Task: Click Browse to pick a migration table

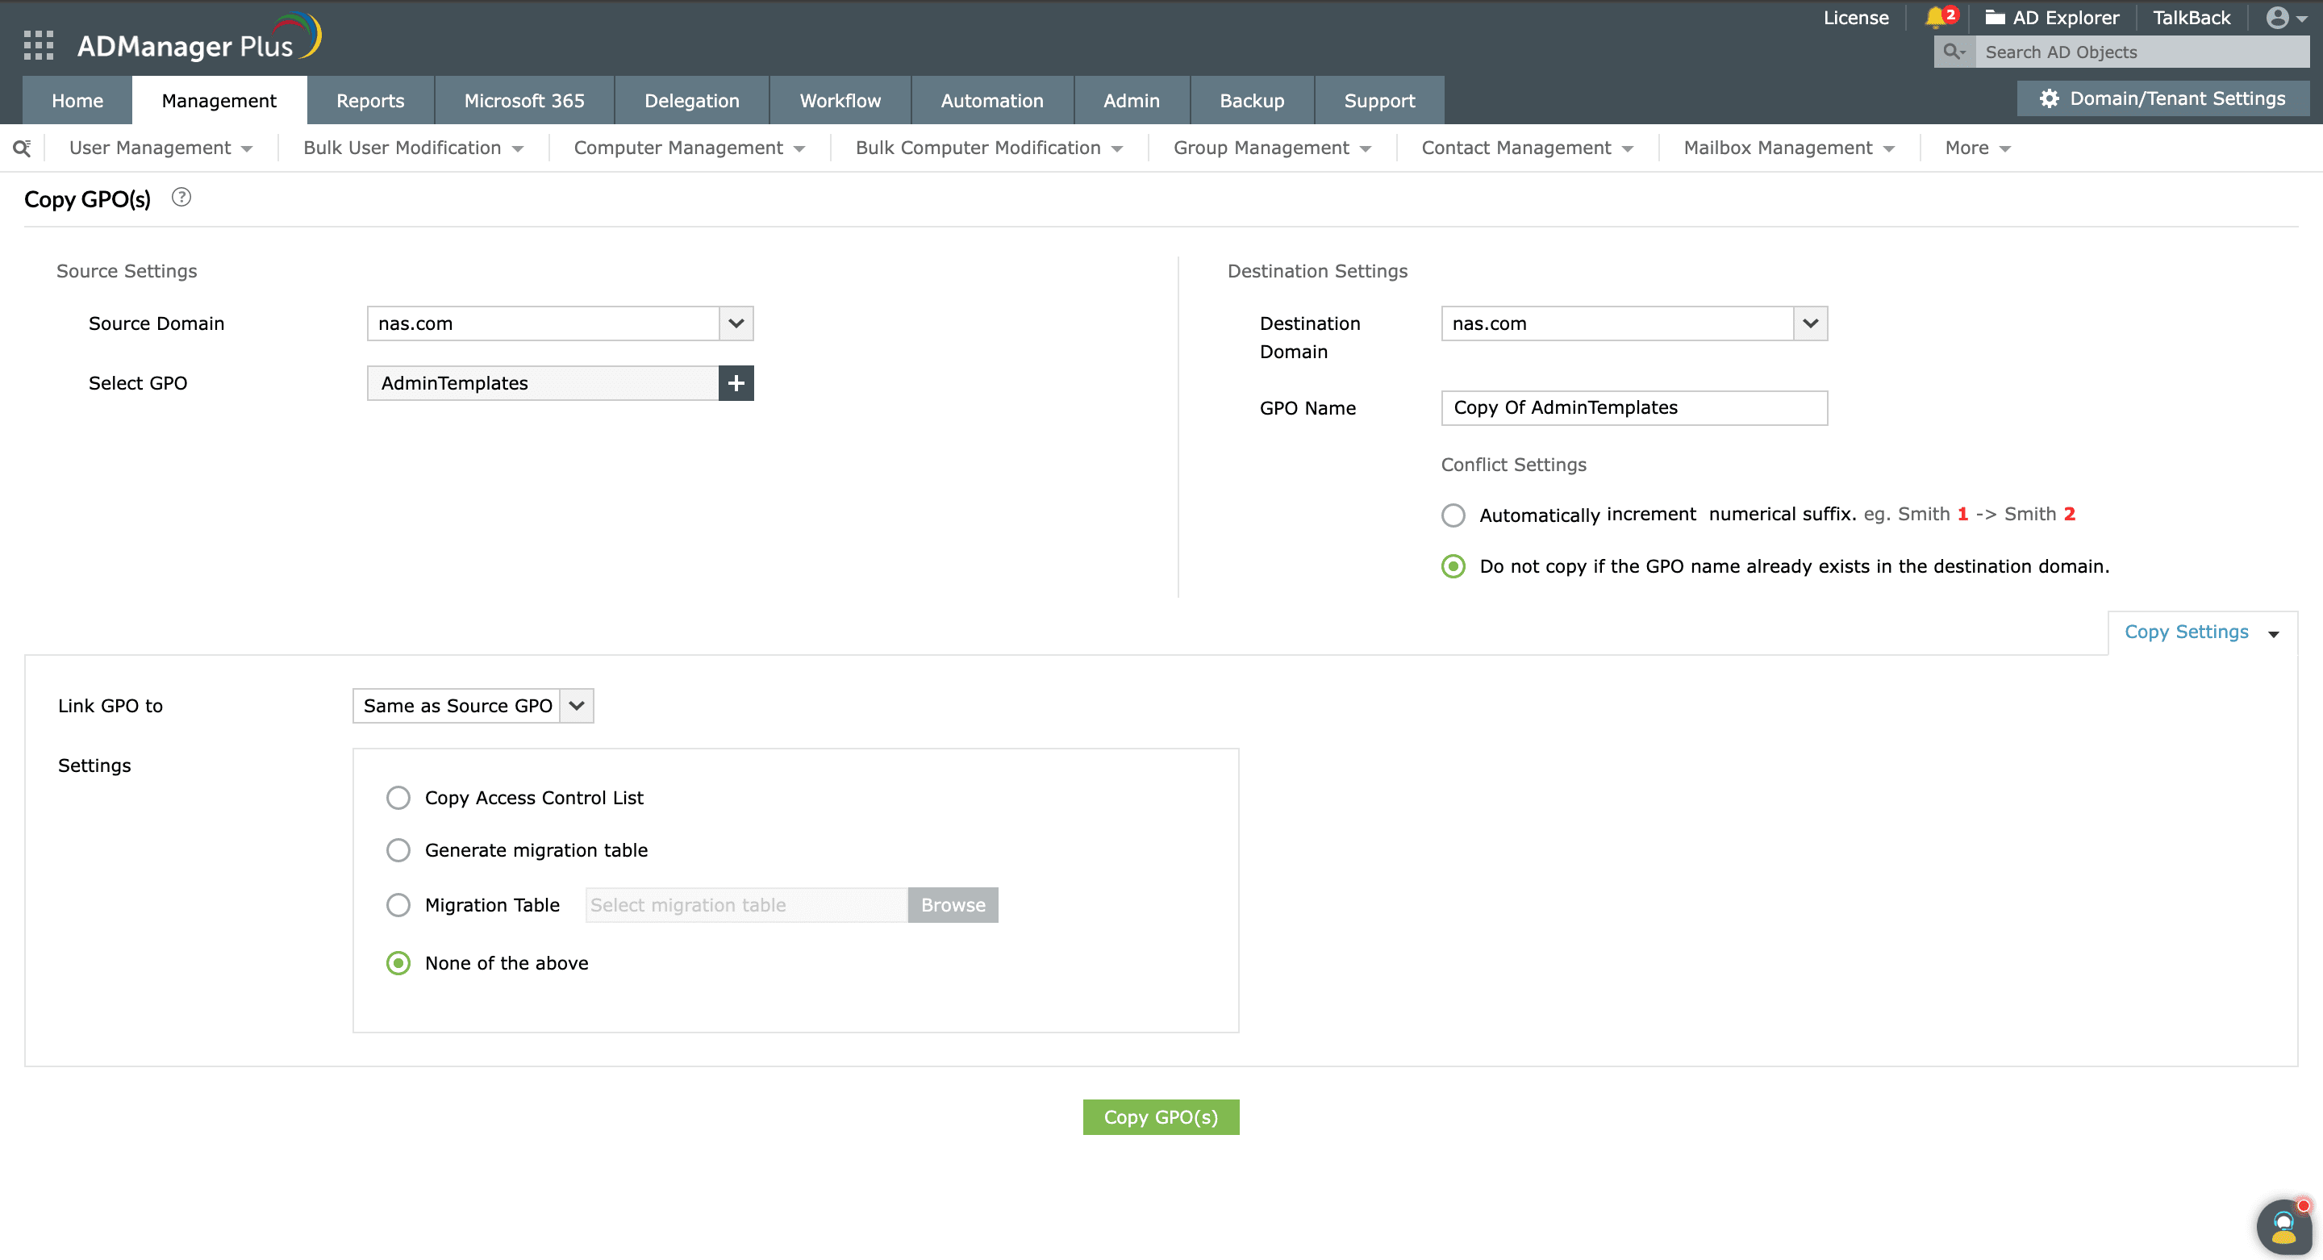Action: [x=953, y=904]
